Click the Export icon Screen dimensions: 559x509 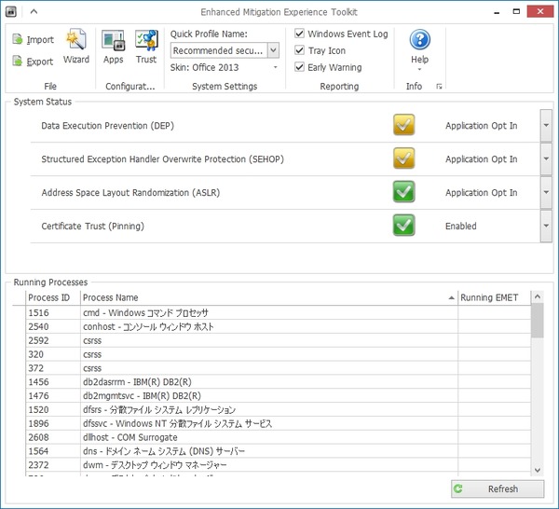(x=17, y=61)
